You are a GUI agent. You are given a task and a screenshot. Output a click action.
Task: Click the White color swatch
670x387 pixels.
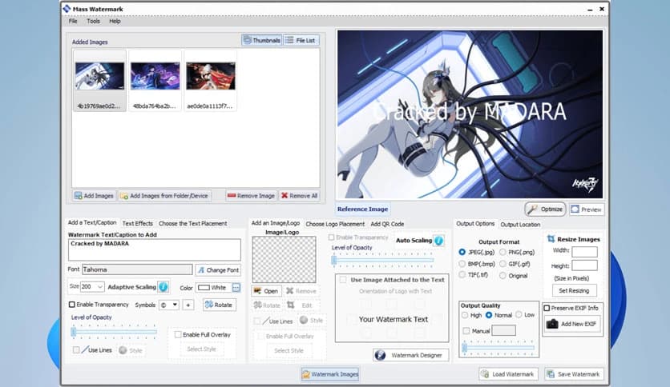[x=204, y=288]
